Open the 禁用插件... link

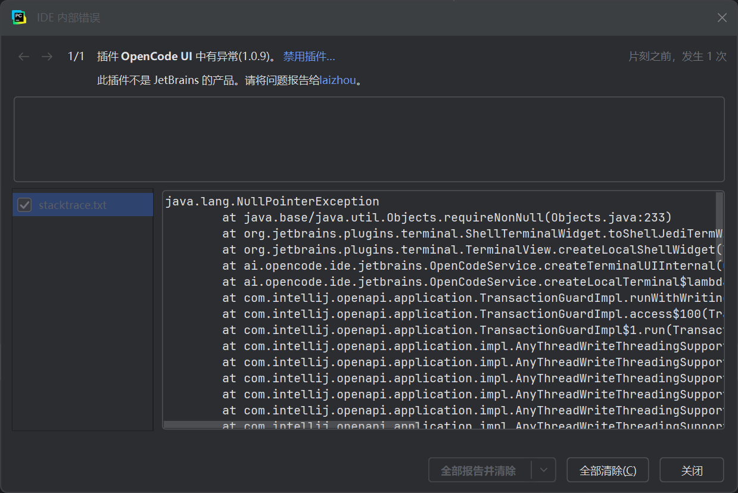pos(309,57)
